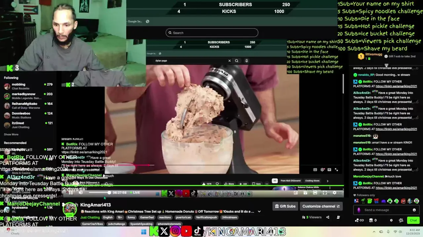
Task: Toggle captions on inner YouTube video
Action: pos(315,170)
